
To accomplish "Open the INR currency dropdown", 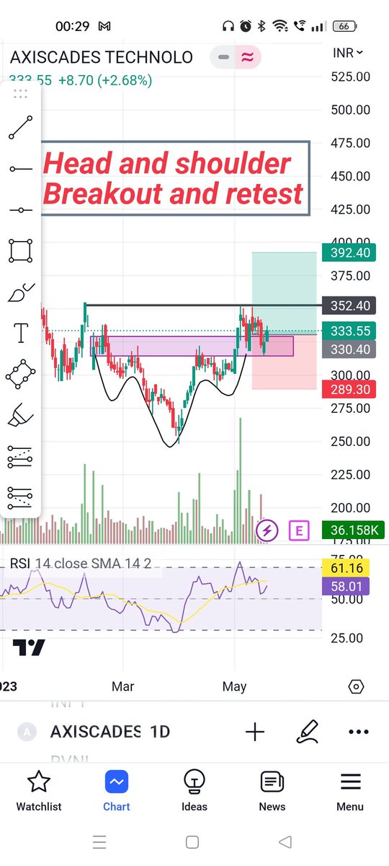I will [x=348, y=53].
